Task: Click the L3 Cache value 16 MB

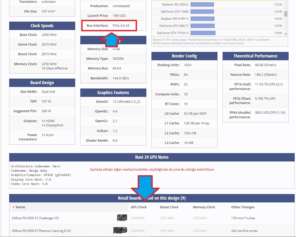Action: 189,143
